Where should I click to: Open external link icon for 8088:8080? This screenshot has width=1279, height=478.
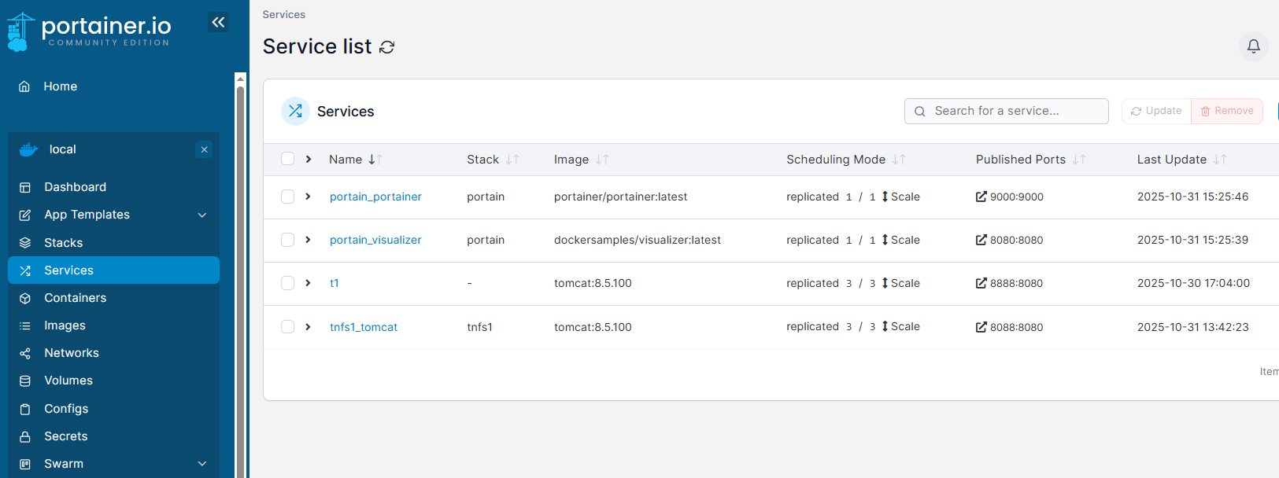[x=981, y=327]
